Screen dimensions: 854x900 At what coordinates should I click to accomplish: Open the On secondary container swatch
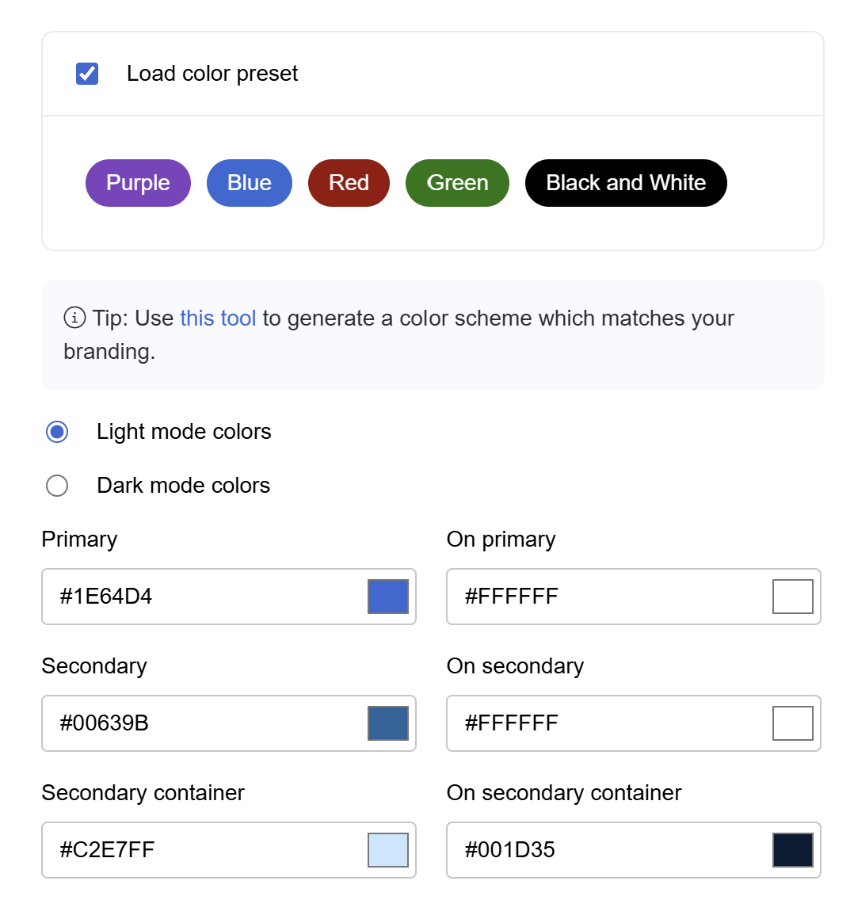[793, 850]
